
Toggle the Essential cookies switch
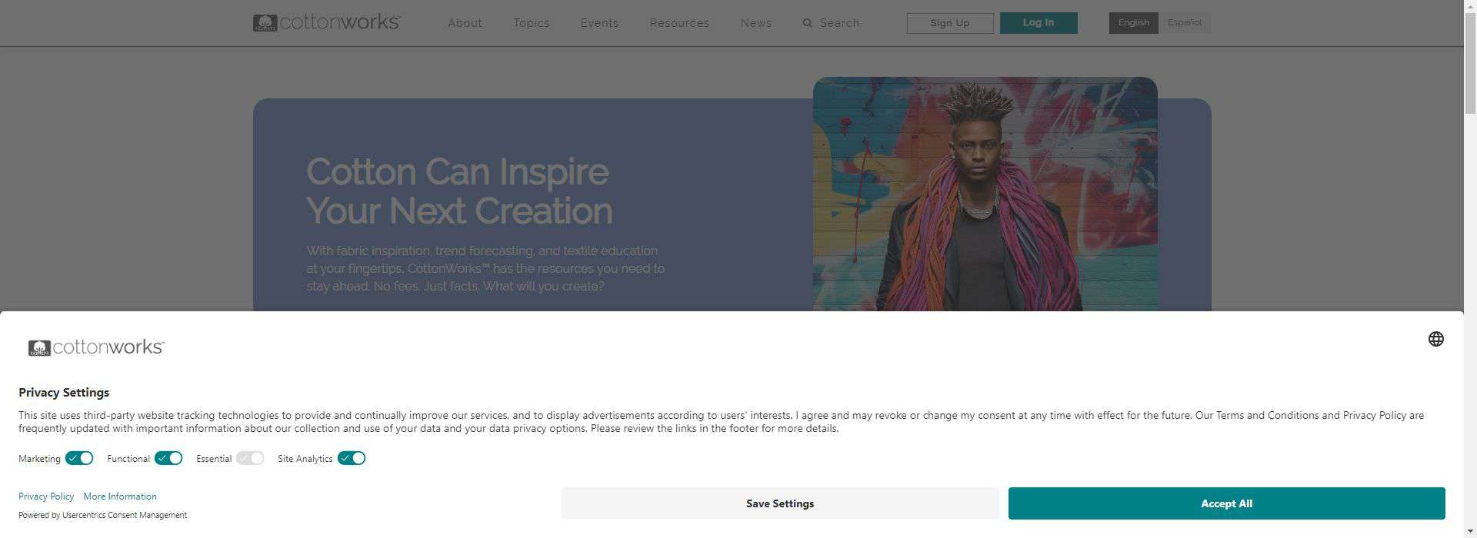250,458
